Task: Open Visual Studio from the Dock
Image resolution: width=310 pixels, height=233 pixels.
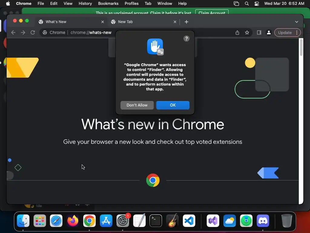Action: click(x=213, y=221)
